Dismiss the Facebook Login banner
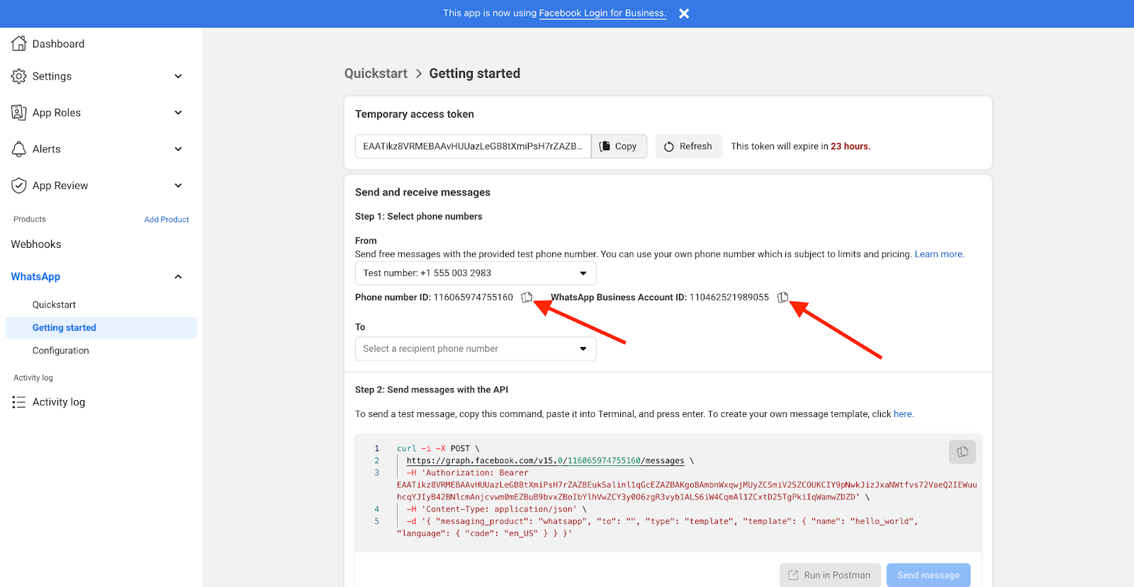The height and width of the screenshot is (587, 1134). tap(684, 13)
